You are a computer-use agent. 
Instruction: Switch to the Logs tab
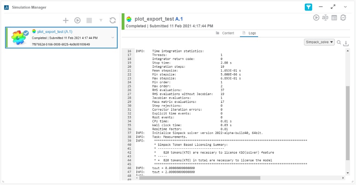249,33
